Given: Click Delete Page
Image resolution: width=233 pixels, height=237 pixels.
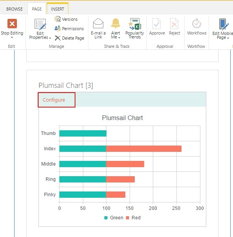Looking at the screenshot, I should pyautogui.click(x=69, y=38).
